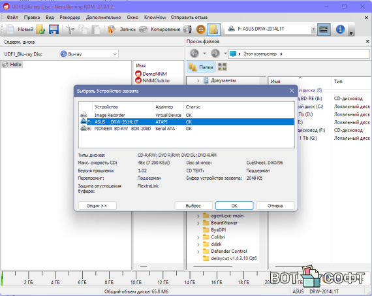Navigate forward in the file browser

click(x=215, y=54)
